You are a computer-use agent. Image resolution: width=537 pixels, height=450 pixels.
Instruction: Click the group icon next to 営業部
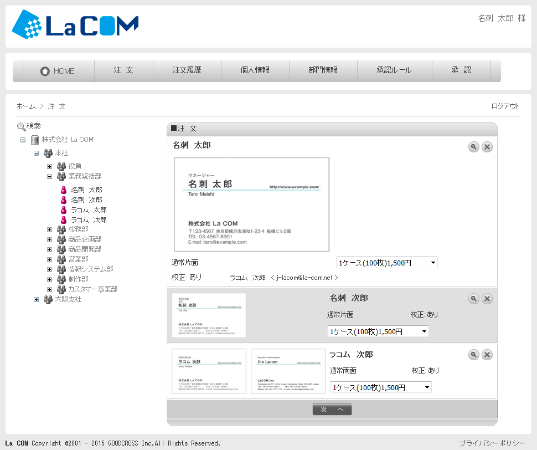(x=61, y=259)
